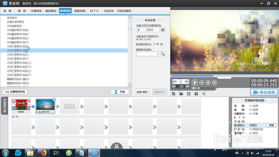Click the blue transition arrow between the two clips
The height and width of the screenshot is (157, 279).
[33, 106]
